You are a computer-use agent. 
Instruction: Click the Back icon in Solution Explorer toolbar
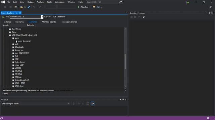point(131,17)
